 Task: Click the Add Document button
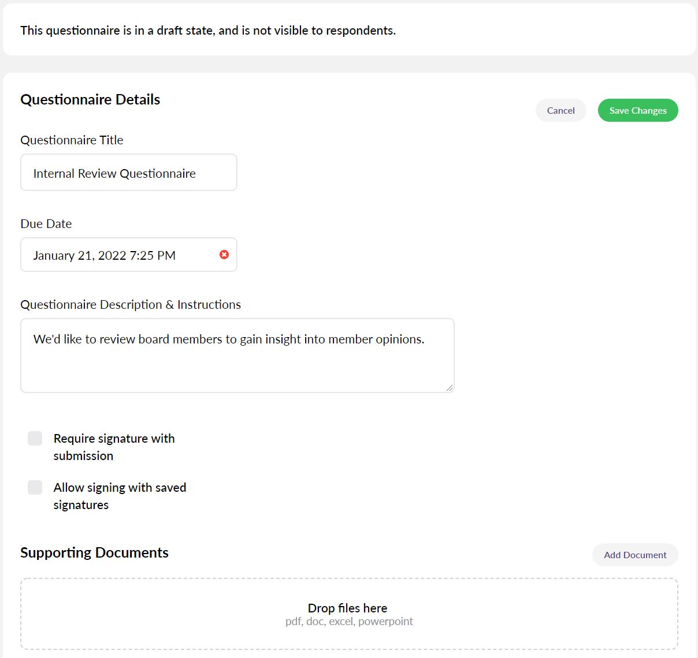pyautogui.click(x=634, y=555)
